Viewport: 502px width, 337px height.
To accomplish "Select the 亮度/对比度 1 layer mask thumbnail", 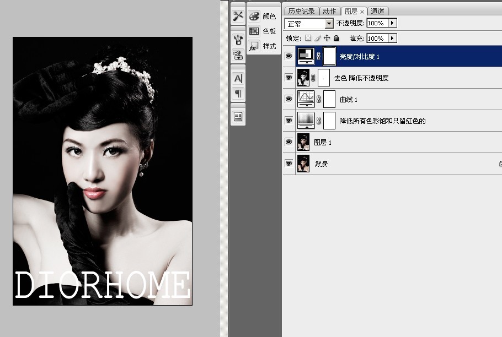I will coord(329,56).
